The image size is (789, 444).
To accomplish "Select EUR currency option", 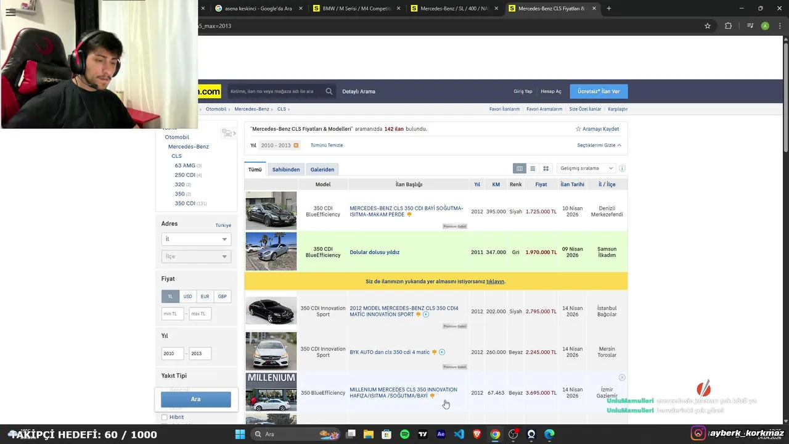I will point(205,297).
